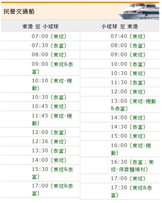Click the 17:30 (東琉&泰富) final return sailing

131,191
